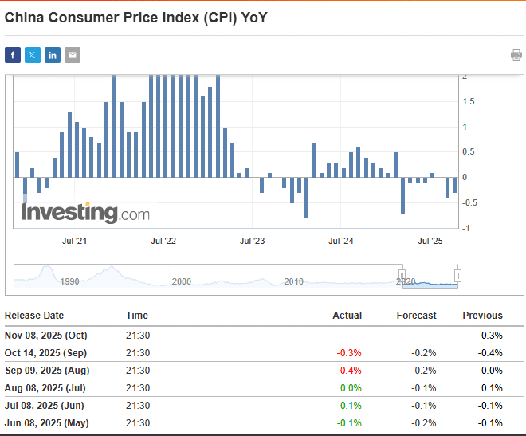Click the 2010 label in timeline navigator

click(294, 281)
